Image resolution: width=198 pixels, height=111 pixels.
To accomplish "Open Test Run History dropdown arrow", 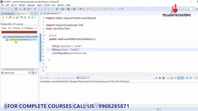I will (35, 17).
